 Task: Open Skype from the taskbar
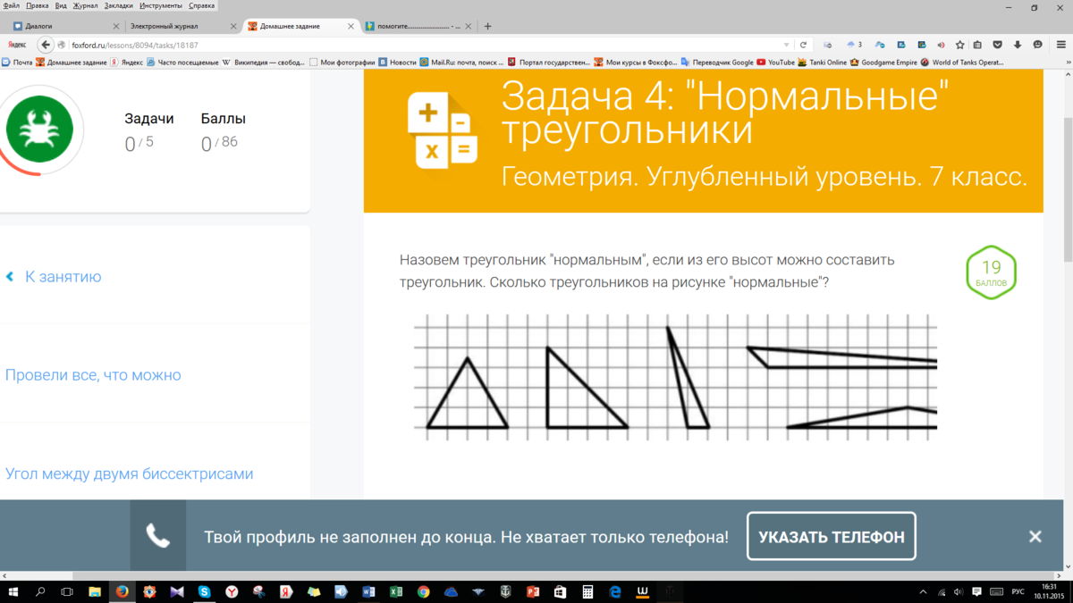point(204,591)
